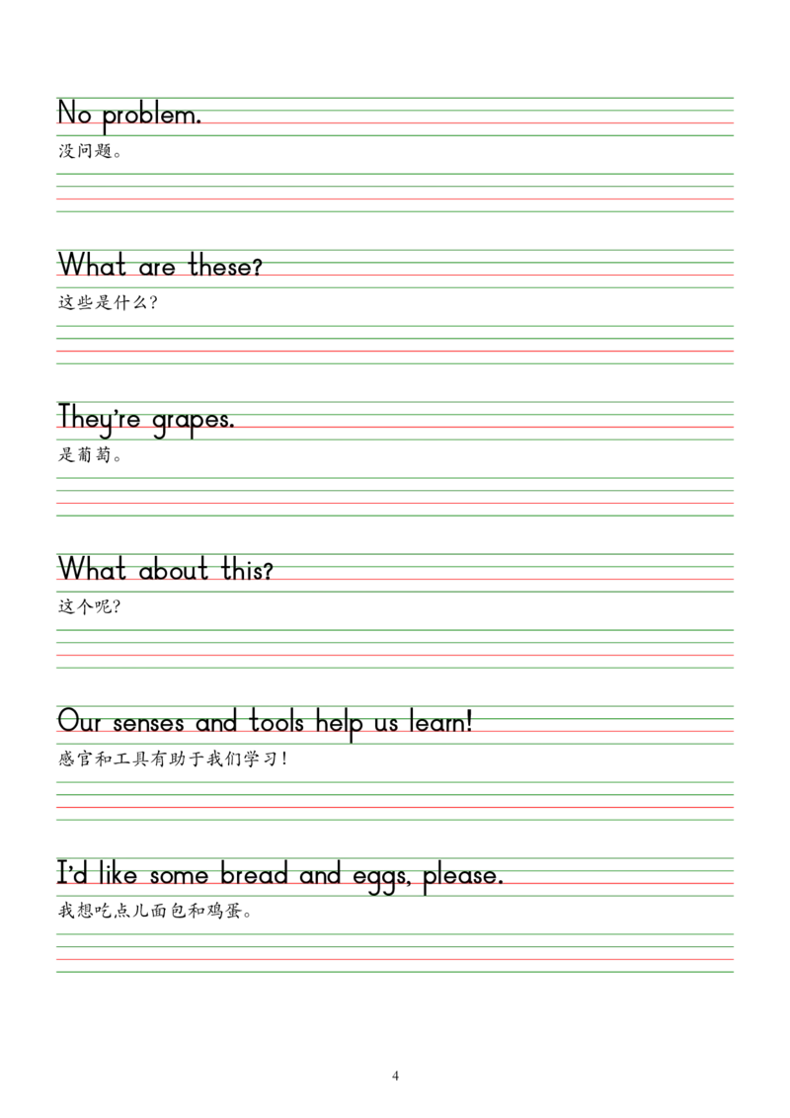
Task: Click the word "grapes"
Action: [193, 422]
